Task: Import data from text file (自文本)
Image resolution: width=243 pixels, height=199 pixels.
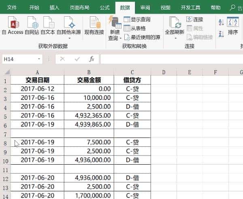Action: point(48,26)
